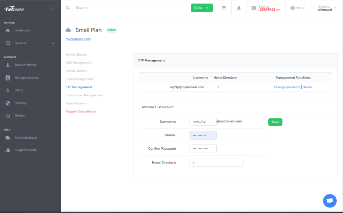Click the Save button
This screenshot has width=343, height=213.
point(275,122)
